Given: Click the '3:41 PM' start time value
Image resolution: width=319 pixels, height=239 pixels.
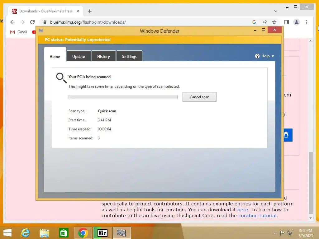Looking at the screenshot, I should (x=104, y=120).
